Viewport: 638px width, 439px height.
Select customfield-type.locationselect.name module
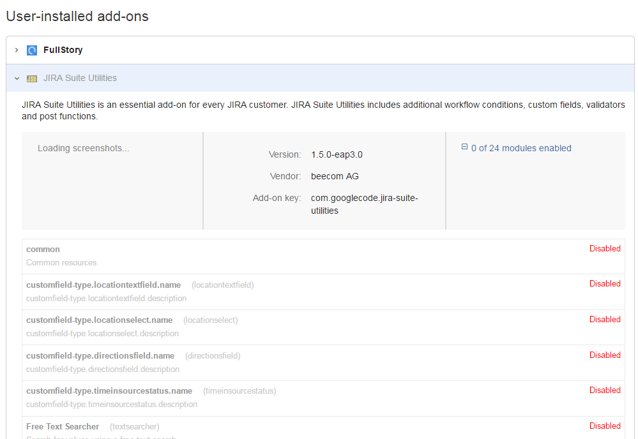click(x=99, y=320)
